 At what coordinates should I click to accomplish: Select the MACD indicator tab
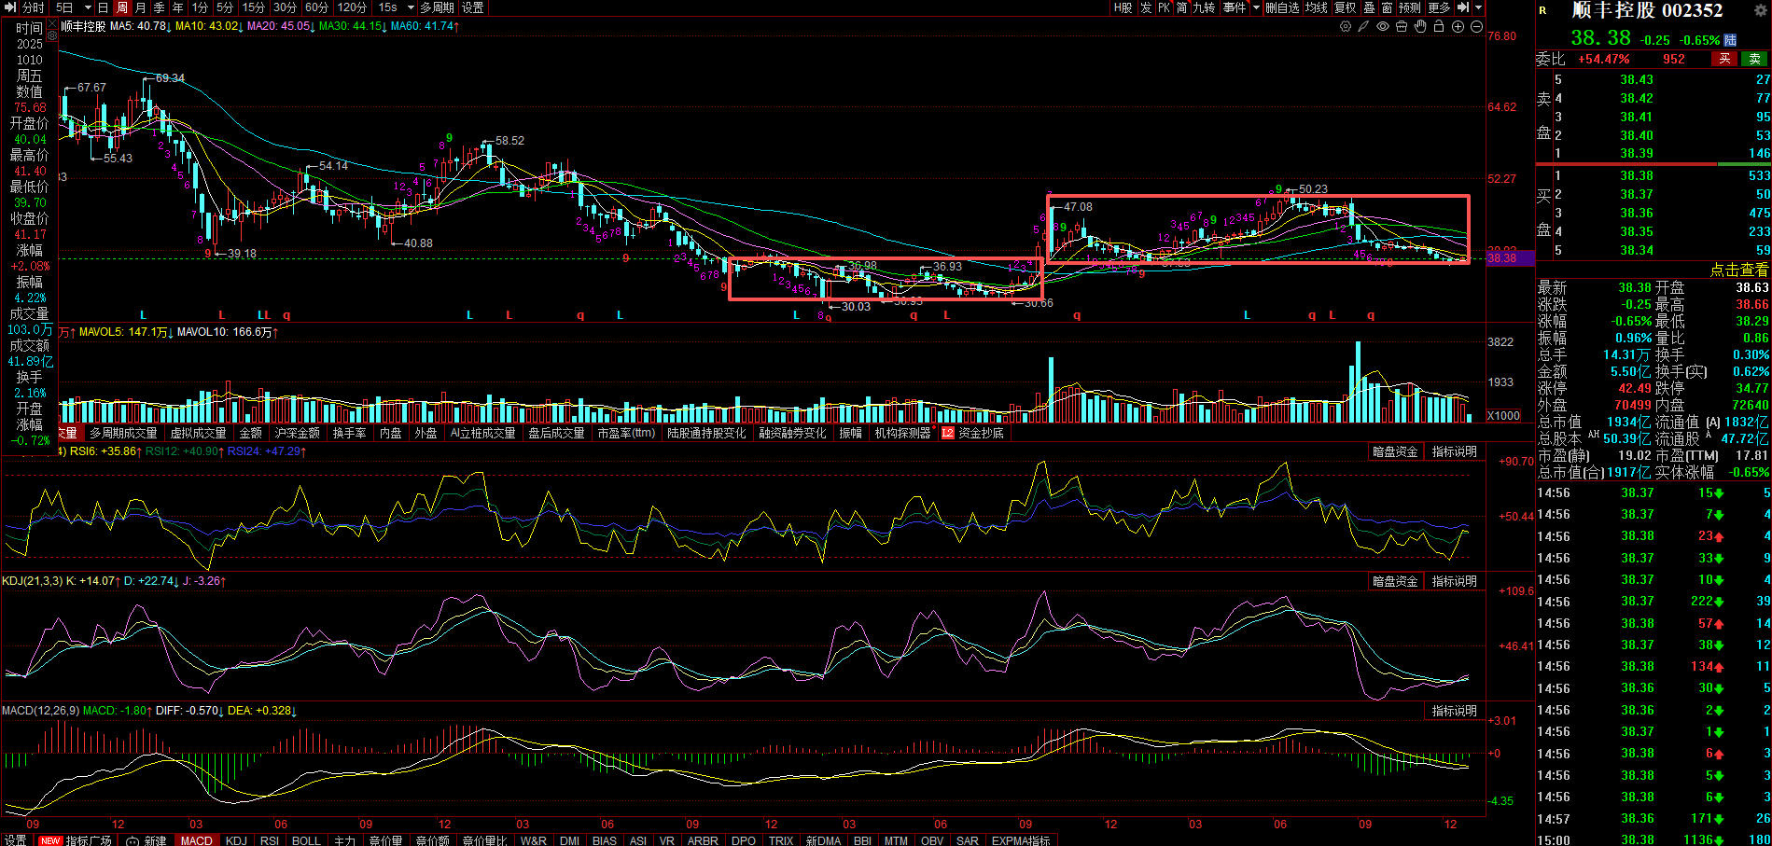point(196,840)
